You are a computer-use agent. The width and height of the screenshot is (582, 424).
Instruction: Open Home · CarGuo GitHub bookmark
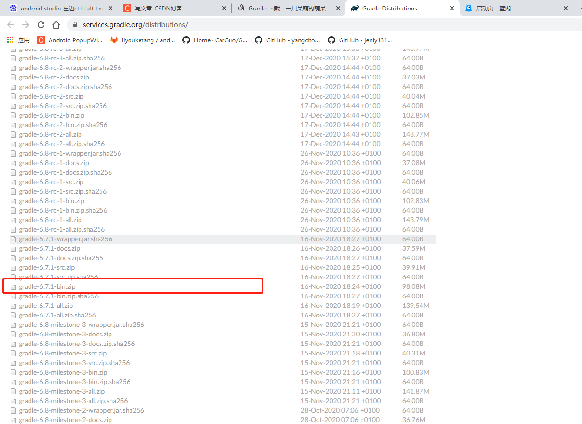coord(215,40)
